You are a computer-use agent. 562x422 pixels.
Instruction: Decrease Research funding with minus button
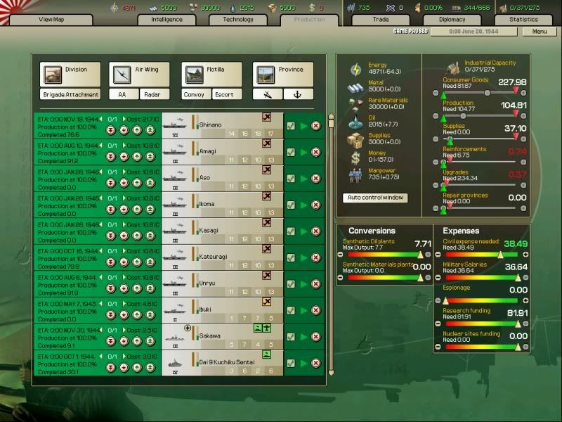point(439,324)
